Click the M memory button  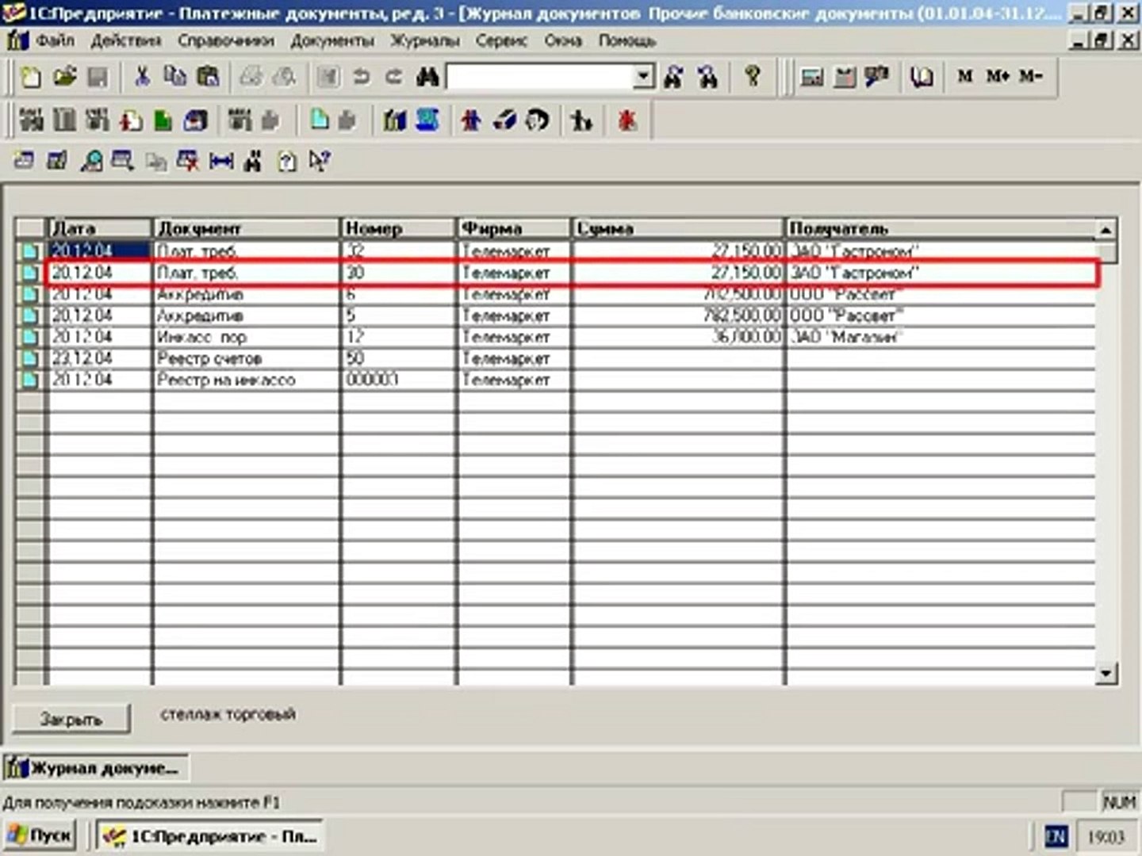click(x=965, y=76)
